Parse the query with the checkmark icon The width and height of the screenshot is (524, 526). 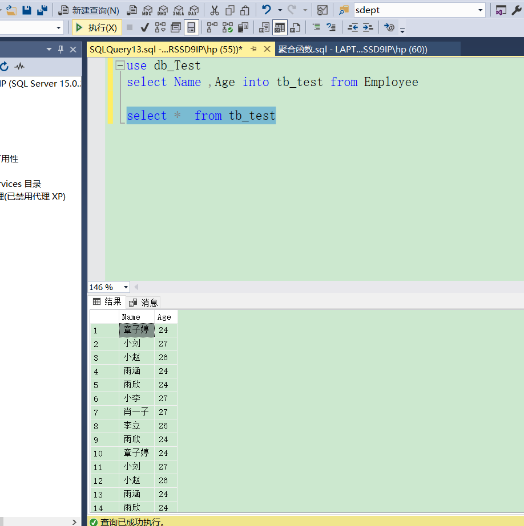[145, 27]
